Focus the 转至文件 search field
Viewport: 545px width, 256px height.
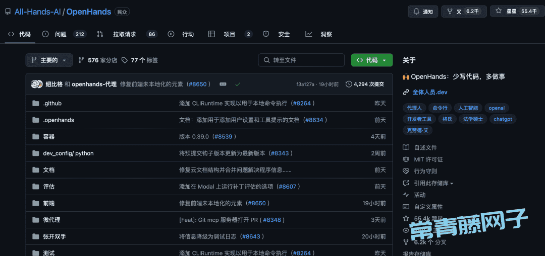tap(301, 60)
